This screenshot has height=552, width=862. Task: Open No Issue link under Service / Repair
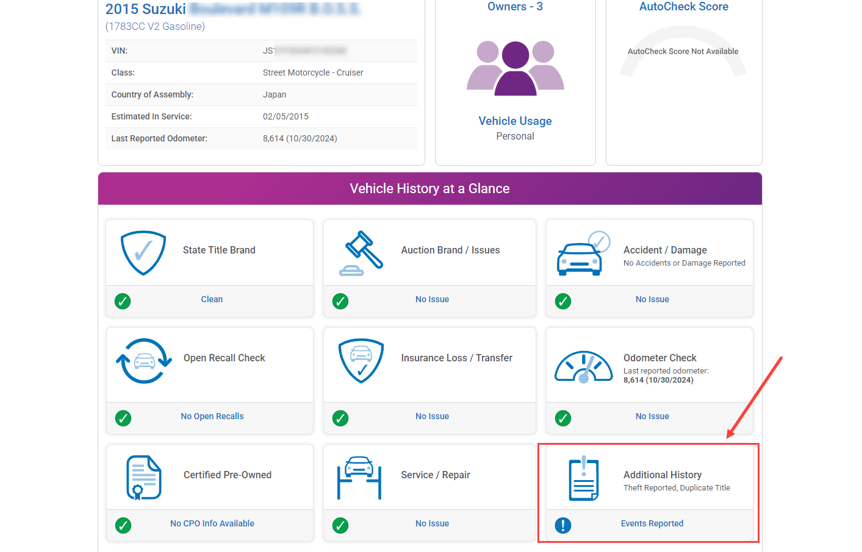(432, 523)
